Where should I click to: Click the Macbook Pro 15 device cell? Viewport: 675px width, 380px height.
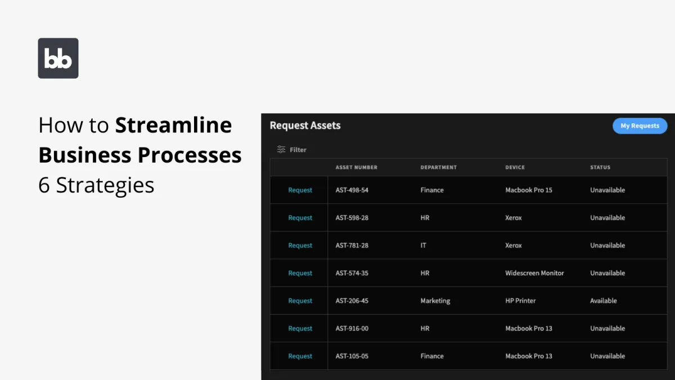coord(529,190)
